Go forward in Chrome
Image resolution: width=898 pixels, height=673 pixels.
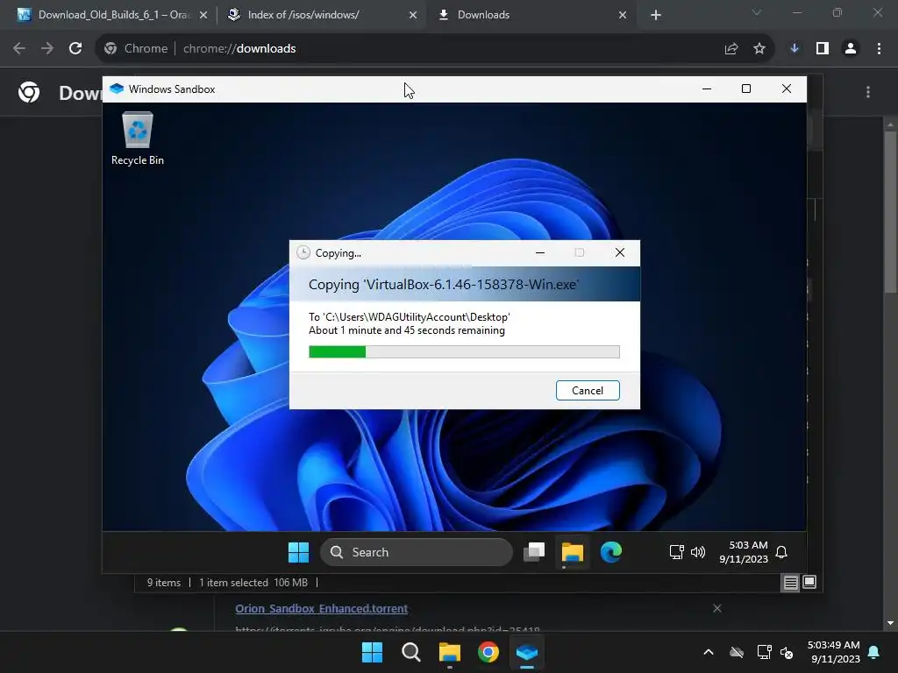point(47,49)
